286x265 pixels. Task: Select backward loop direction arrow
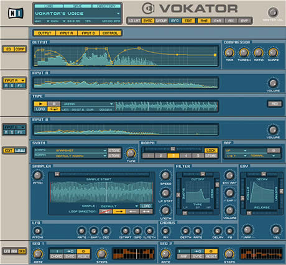(132, 212)
